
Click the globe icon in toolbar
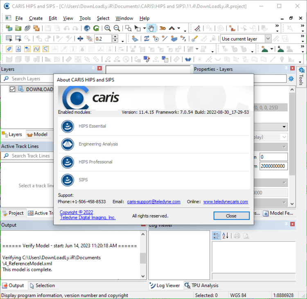[87, 28]
